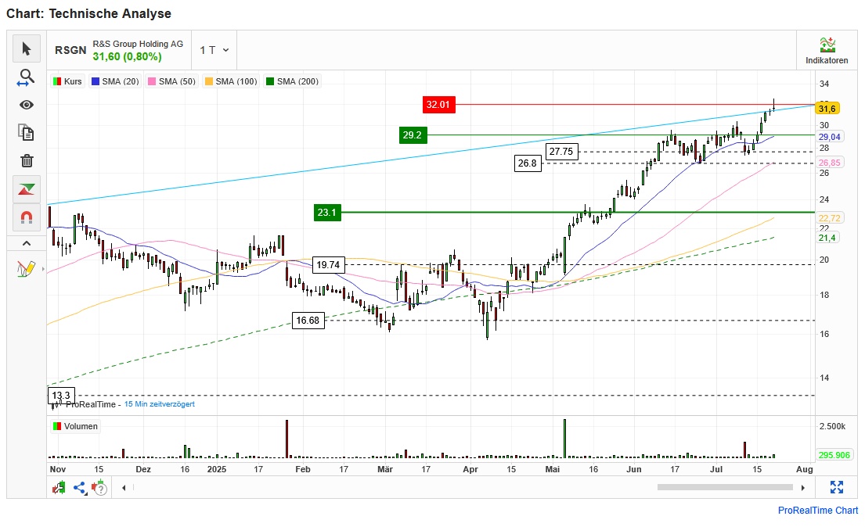The height and width of the screenshot is (527, 865).
Task: Click the 29,04 SMA 20 axis value
Action: [829, 137]
